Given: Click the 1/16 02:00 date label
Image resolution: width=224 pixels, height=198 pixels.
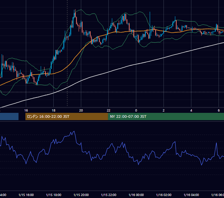Looking at the screenshot, I should pyautogui.click(x=164, y=195).
